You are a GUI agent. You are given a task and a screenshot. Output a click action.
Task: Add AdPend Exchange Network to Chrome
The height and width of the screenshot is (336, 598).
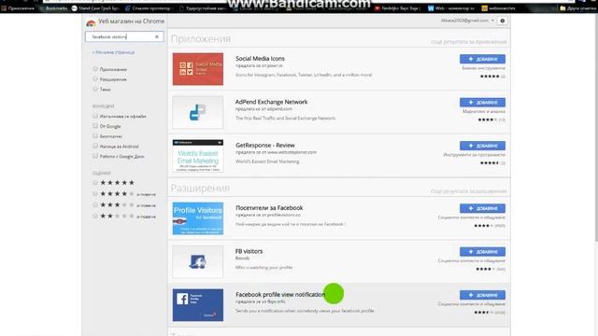[482, 103]
